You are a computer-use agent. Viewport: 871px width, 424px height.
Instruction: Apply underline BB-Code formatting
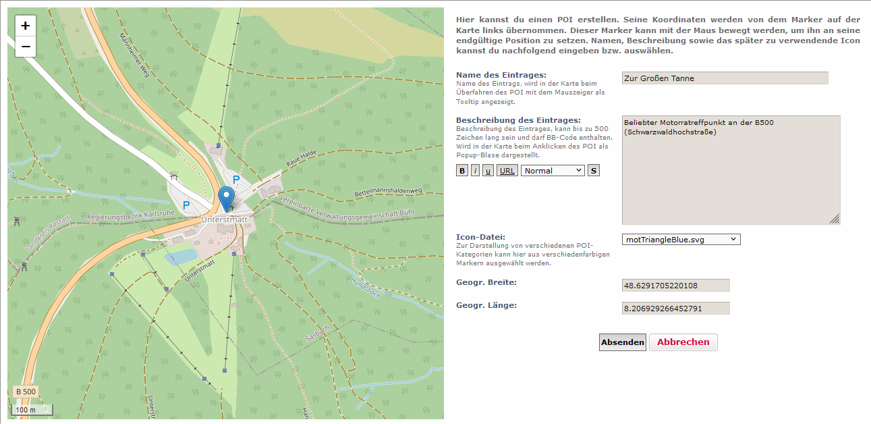coord(488,171)
